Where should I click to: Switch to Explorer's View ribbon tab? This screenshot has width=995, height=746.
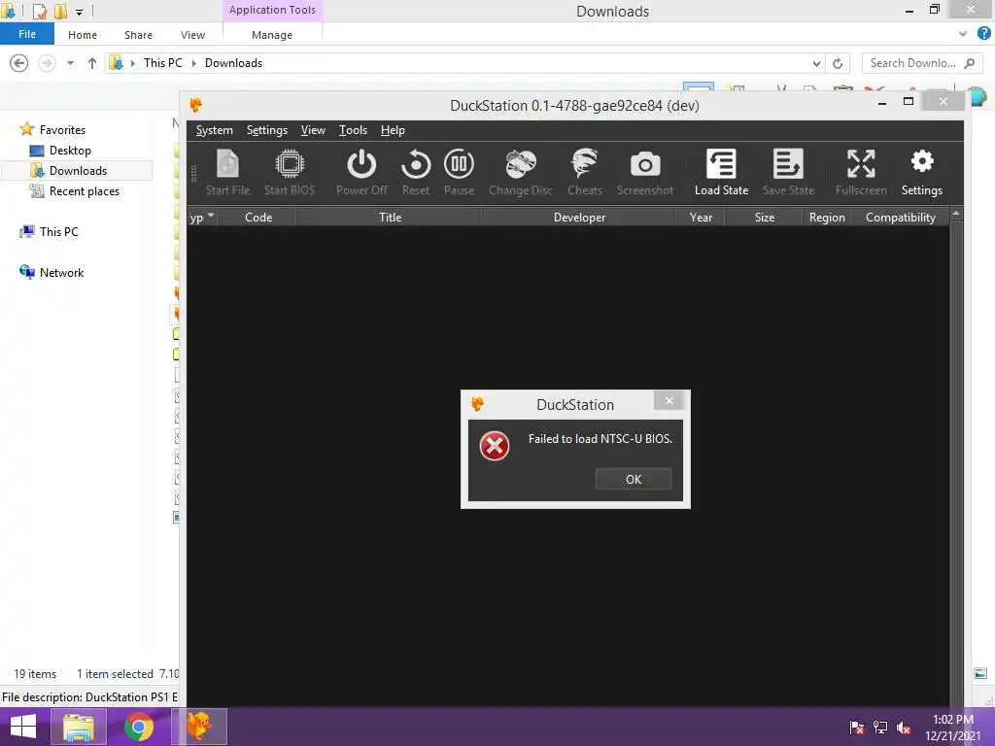click(x=192, y=35)
